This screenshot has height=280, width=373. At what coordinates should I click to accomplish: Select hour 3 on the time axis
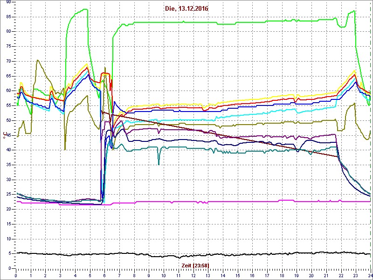(60, 274)
